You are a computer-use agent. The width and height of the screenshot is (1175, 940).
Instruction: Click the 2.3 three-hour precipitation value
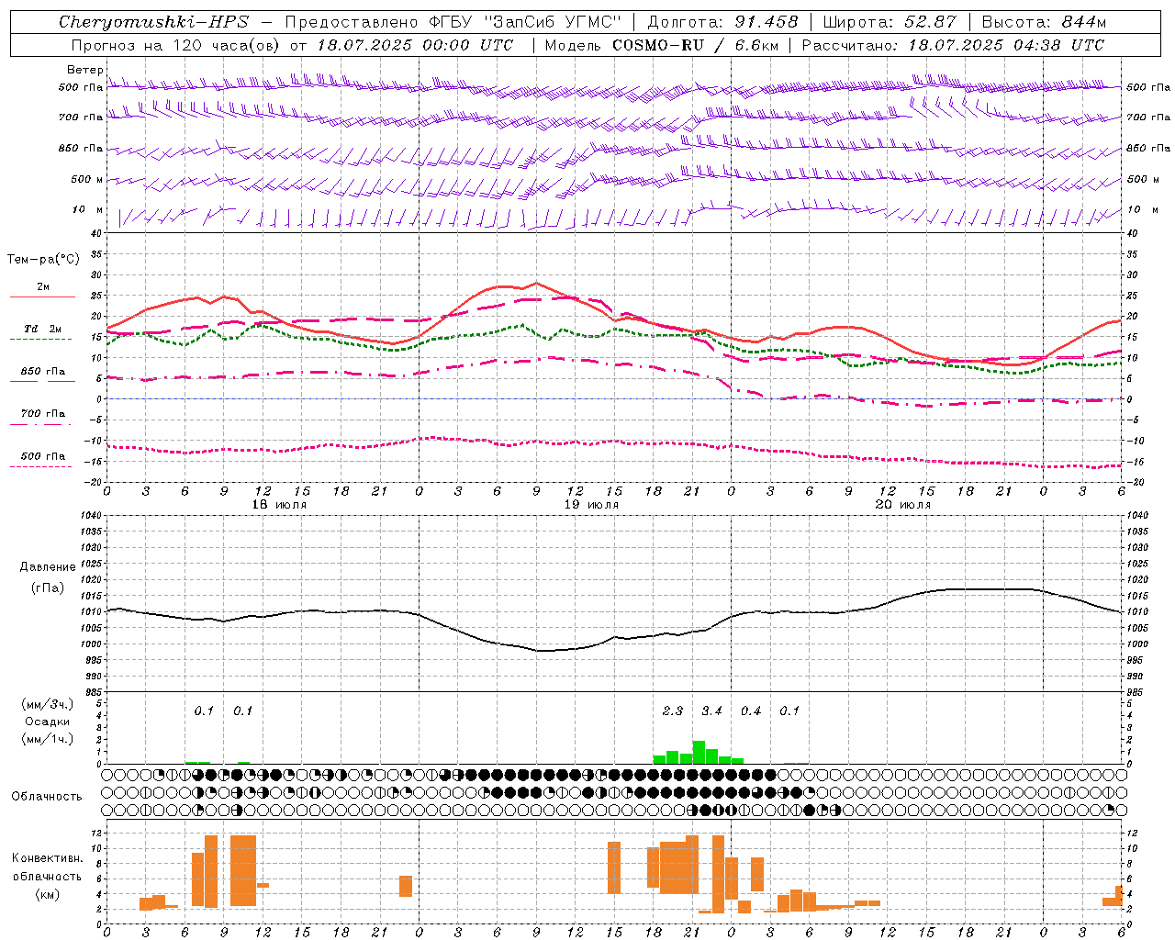(672, 711)
